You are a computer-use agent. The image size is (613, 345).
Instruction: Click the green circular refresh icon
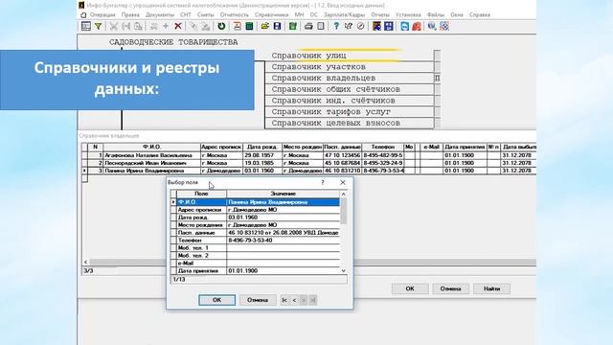(221, 26)
